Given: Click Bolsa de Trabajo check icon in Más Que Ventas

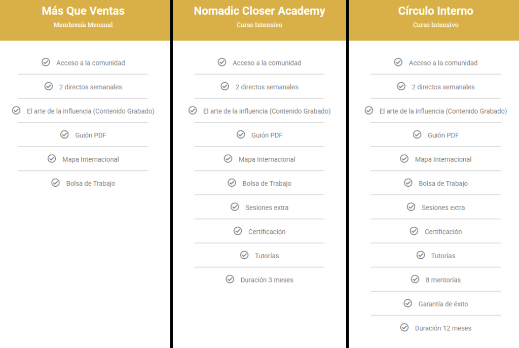Looking at the screenshot, I should click(55, 183).
